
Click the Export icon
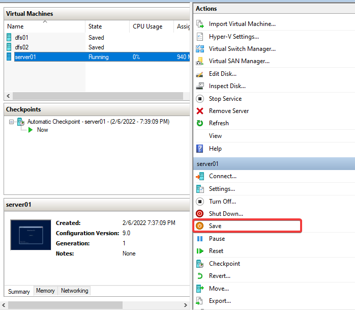tap(199, 301)
